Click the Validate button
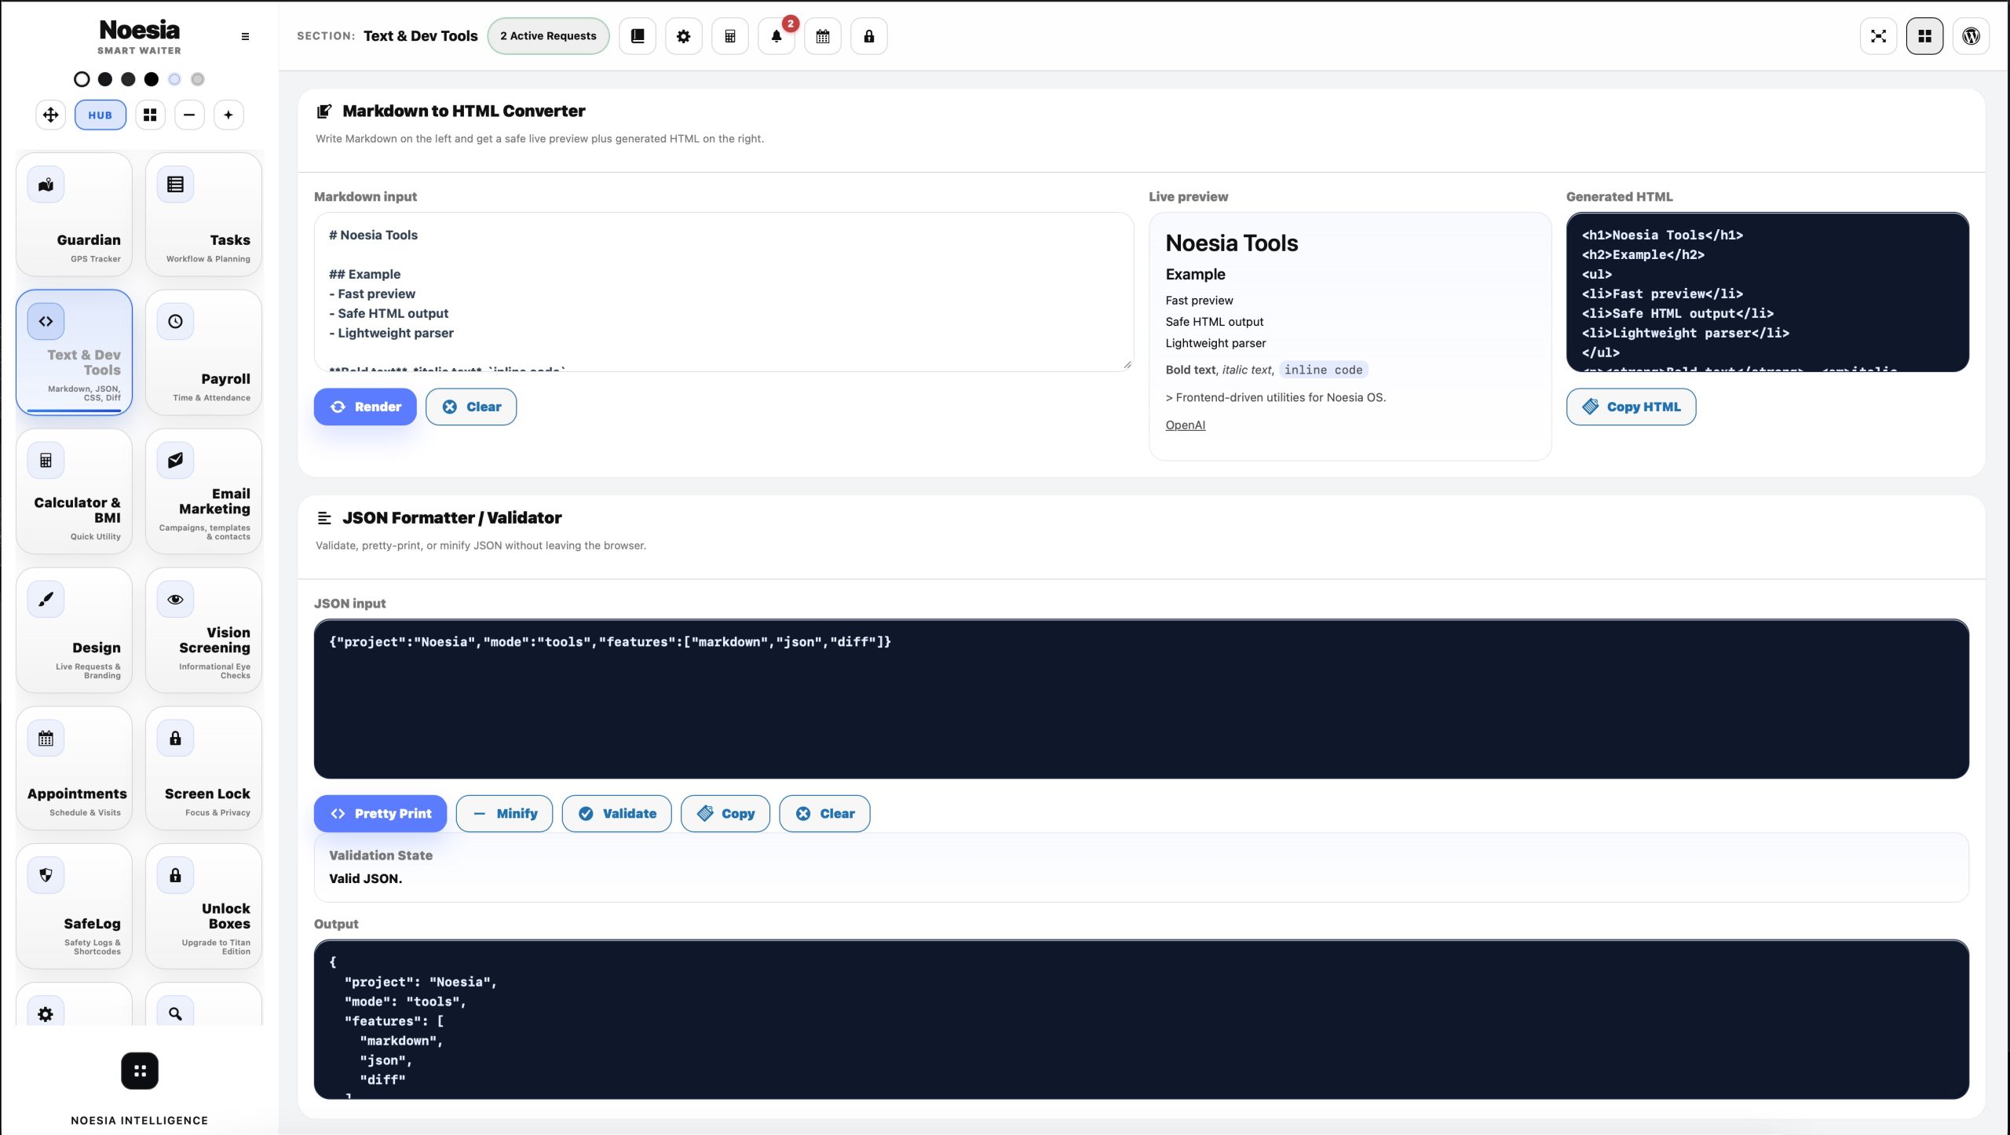This screenshot has height=1135, width=2010. [x=617, y=813]
